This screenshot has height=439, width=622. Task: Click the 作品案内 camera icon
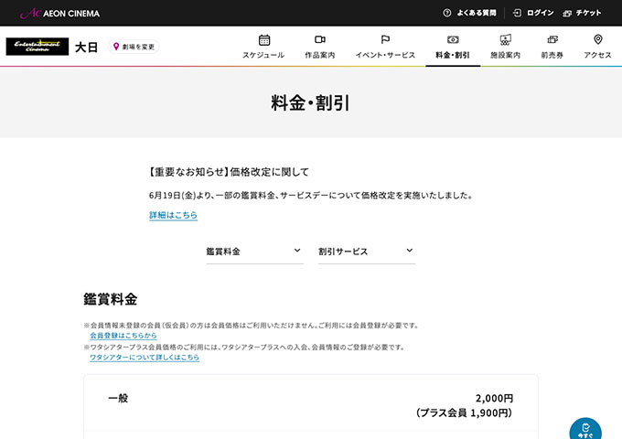click(x=320, y=39)
